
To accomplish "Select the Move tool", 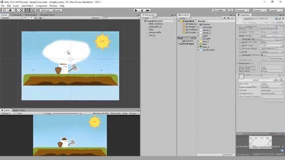I will tap(10, 10).
